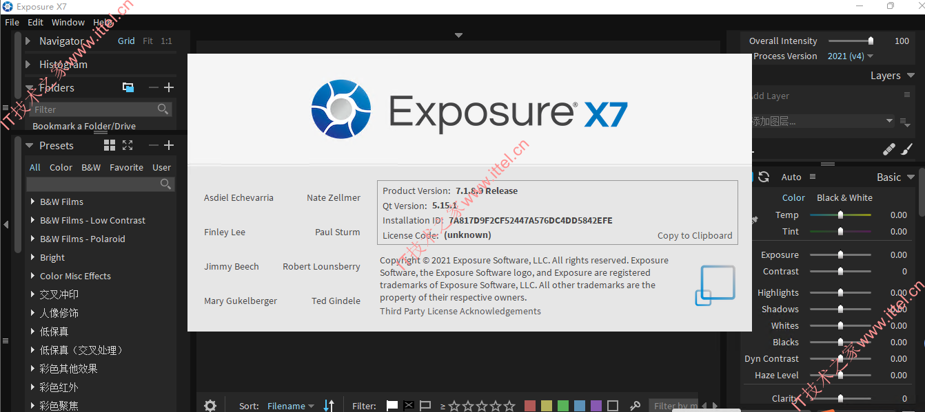This screenshot has height=412, width=925.
Task: Filter by unflagged outline flag
Action: pos(425,406)
